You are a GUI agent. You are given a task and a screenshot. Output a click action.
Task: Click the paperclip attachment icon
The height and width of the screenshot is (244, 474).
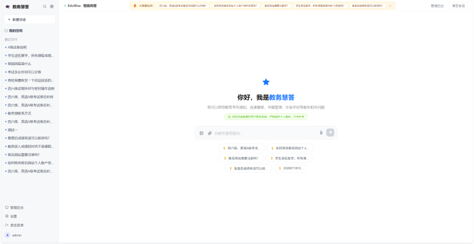pos(209,133)
